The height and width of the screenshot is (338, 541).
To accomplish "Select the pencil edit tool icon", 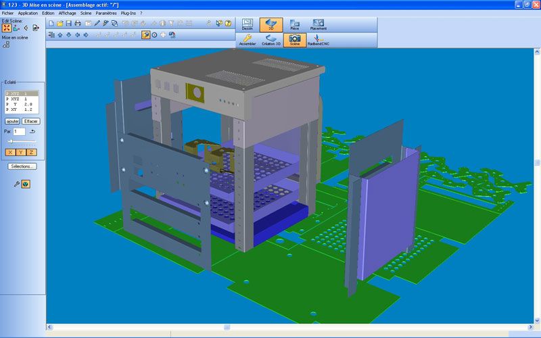I will [97, 24].
